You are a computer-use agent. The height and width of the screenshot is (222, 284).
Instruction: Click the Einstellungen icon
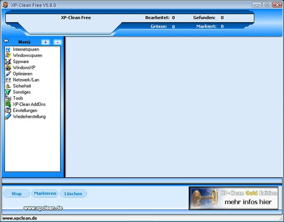(8, 111)
